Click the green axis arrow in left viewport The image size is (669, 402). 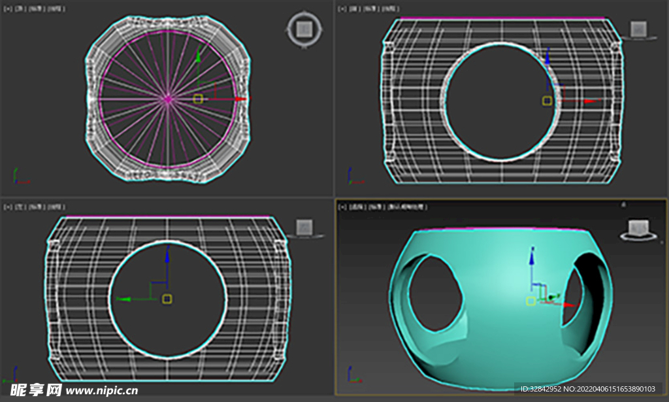123,299
